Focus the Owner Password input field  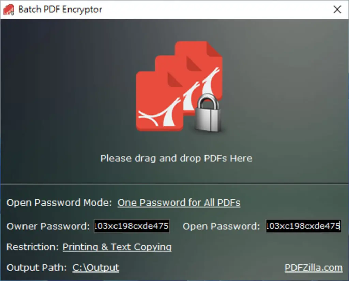coord(132,226)
